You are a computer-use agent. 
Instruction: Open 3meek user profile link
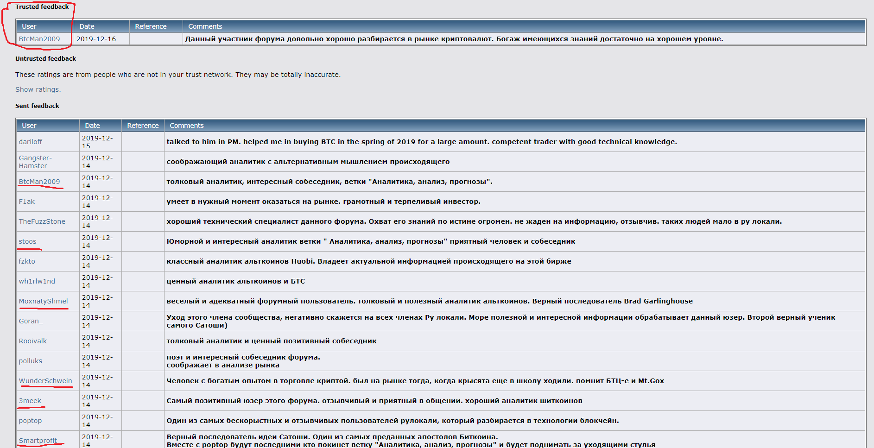pos(30,401)
